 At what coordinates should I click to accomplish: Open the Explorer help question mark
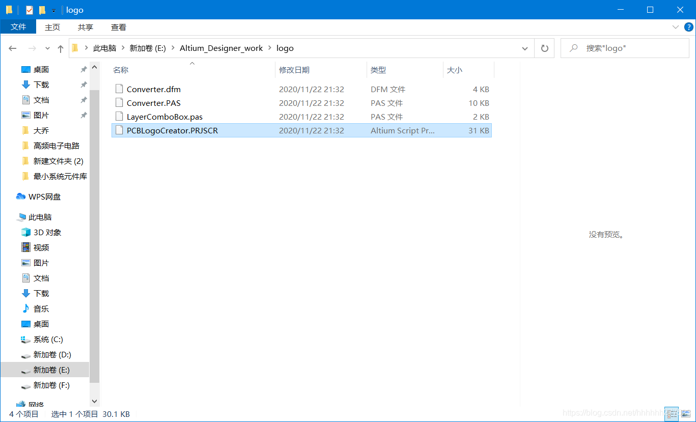(x=688, y=27)
